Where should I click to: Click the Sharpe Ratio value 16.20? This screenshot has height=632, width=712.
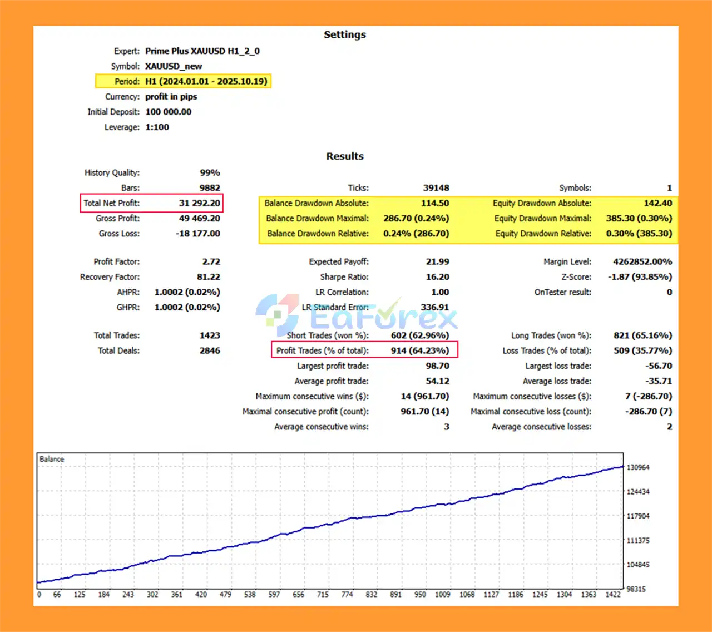click(437, 277)
